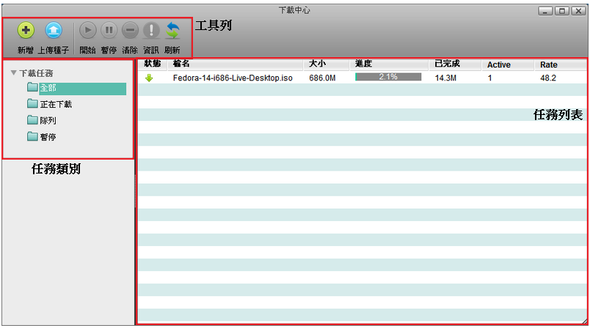Select the Fedora-14-i686-Live-Desktop.iso task row
590x328 pixels.
coord(232,78)
